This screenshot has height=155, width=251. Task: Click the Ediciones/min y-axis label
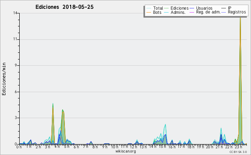point(4,79)
